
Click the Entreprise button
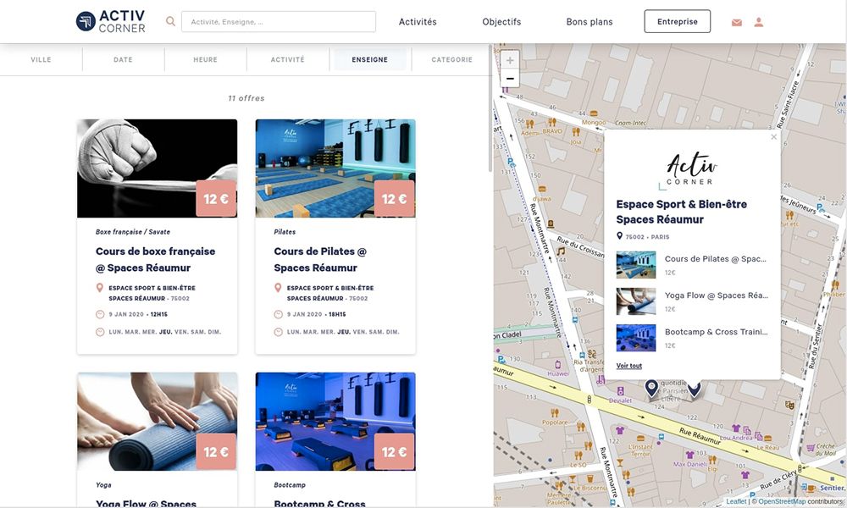[677, 22]
